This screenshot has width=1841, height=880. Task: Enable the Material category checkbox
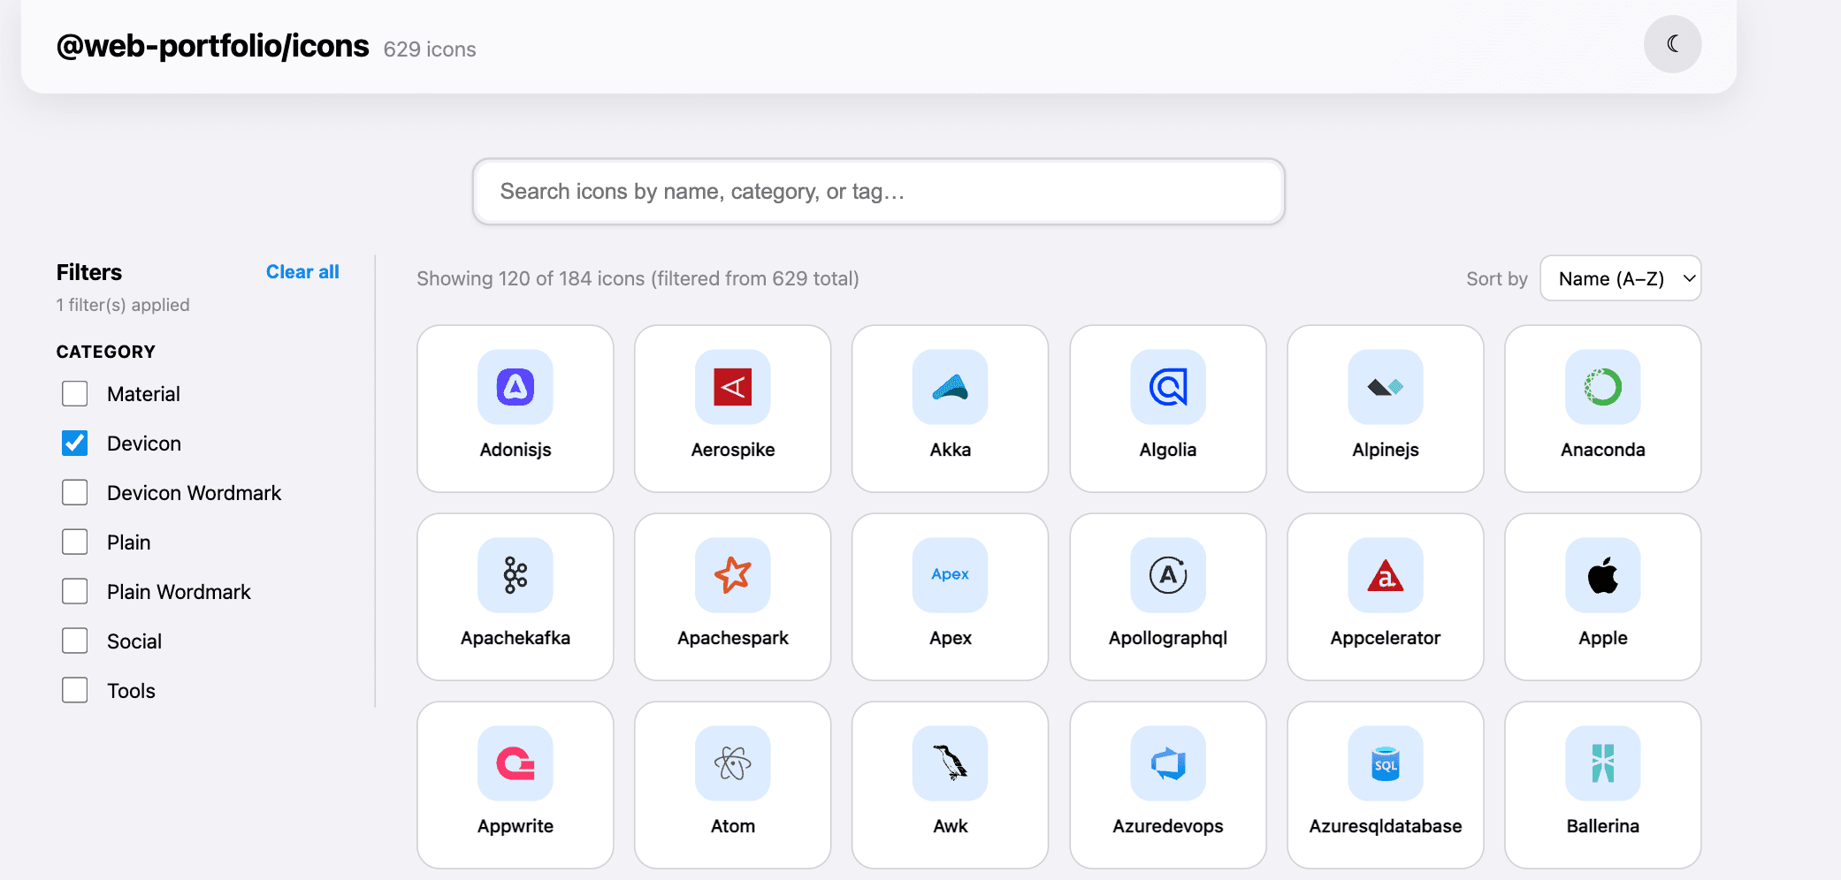click(x=75, y=394)
